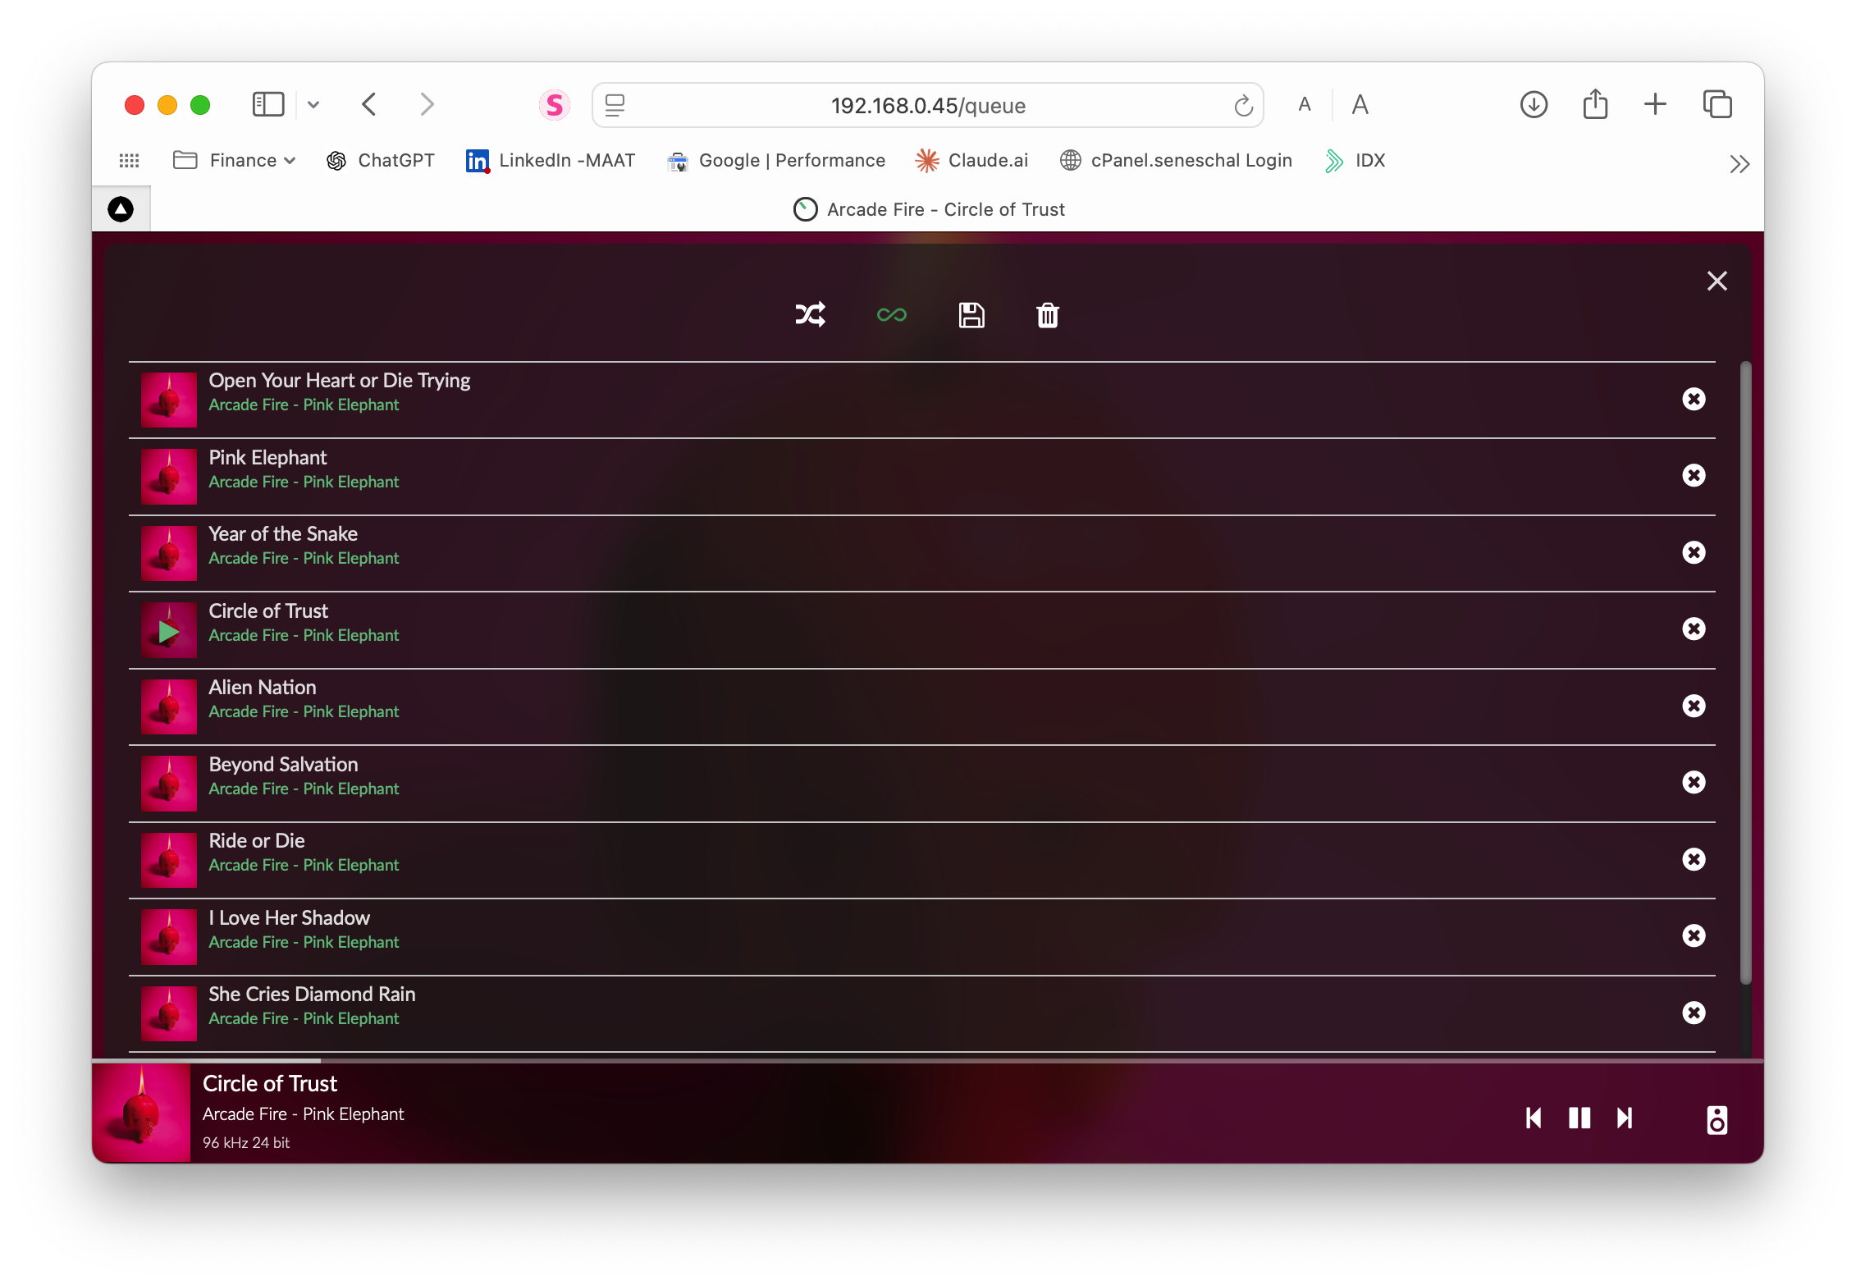
Task: Shuffle the play queue
Action: (x=810, y=315)
